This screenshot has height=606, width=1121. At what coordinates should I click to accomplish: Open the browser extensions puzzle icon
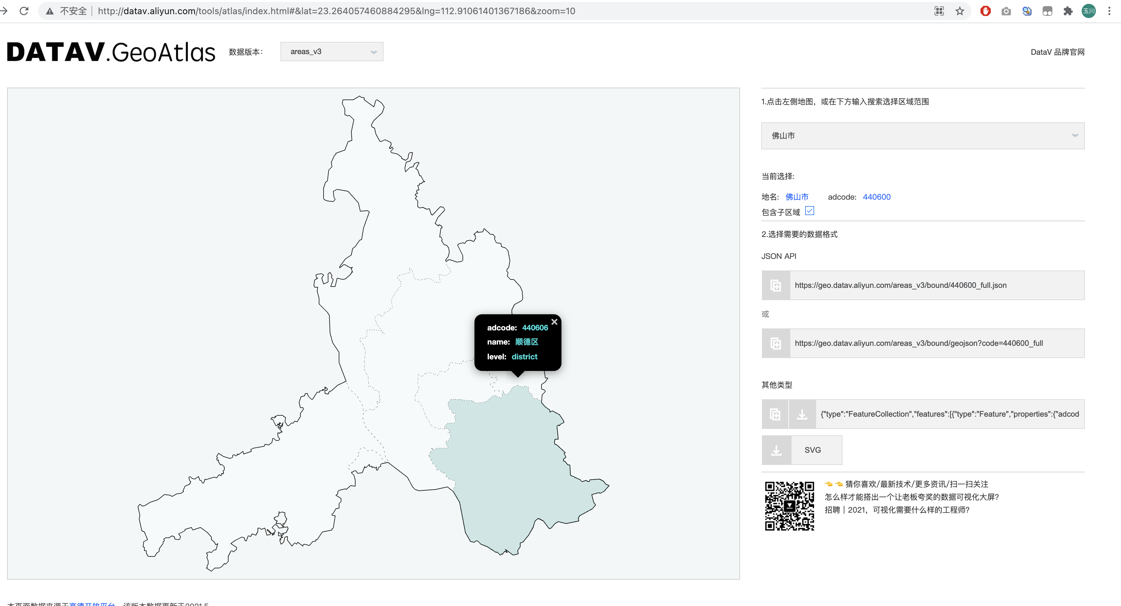pyautogui.click(x=1067, y=11)
